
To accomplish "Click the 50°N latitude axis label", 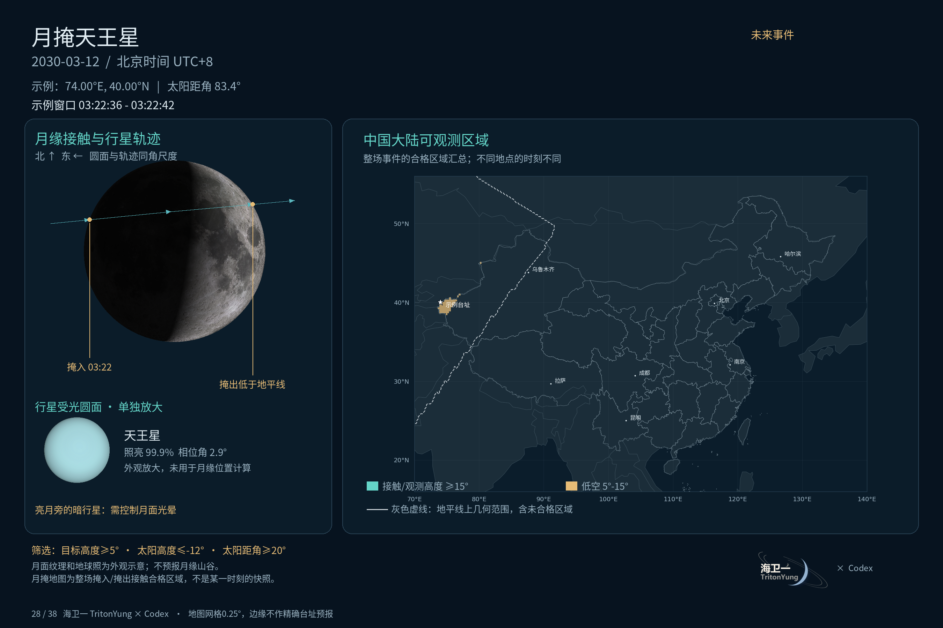I will coord(401,224).
